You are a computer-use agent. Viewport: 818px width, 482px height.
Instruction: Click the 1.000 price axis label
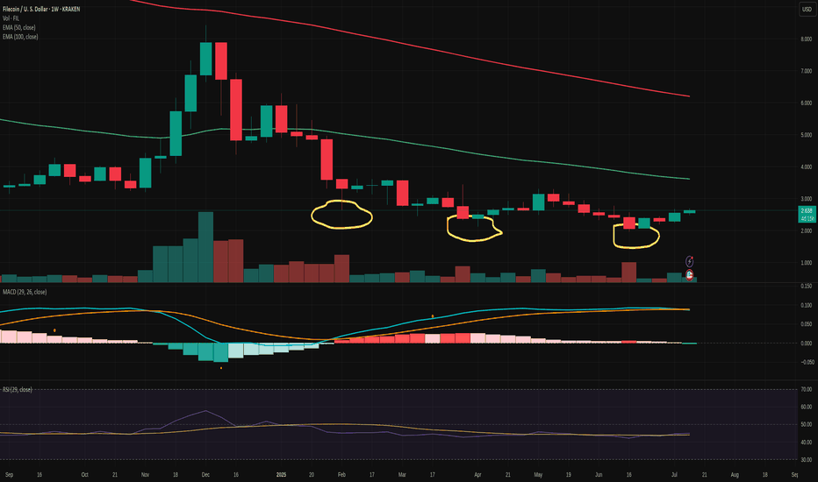point(806,263)
